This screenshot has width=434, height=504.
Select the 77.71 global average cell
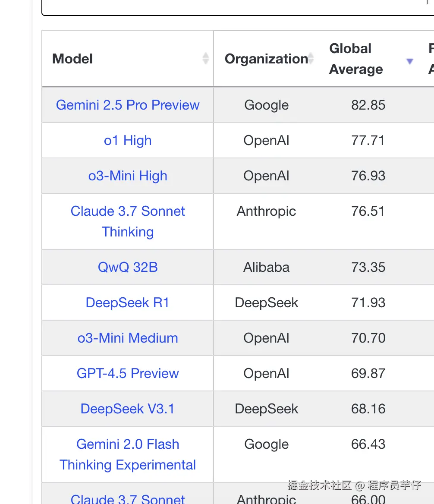pyautogui.click(x=368, y=140)
